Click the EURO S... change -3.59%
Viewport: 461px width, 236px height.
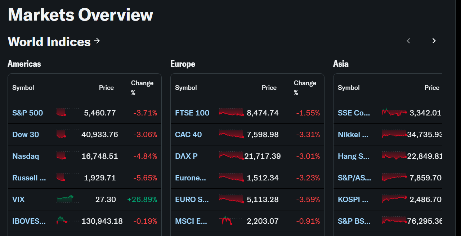coord(308,200)
